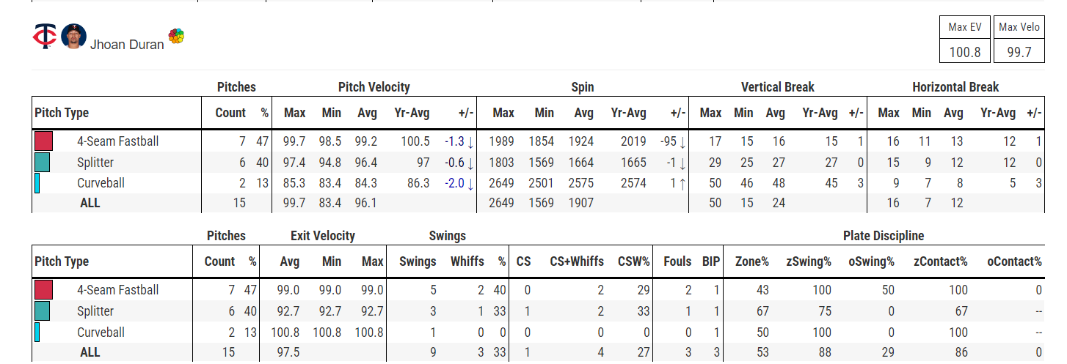Select the Max Velo value box
The height and width of the screenshot is (364, 1067).
click(1019, 53)
